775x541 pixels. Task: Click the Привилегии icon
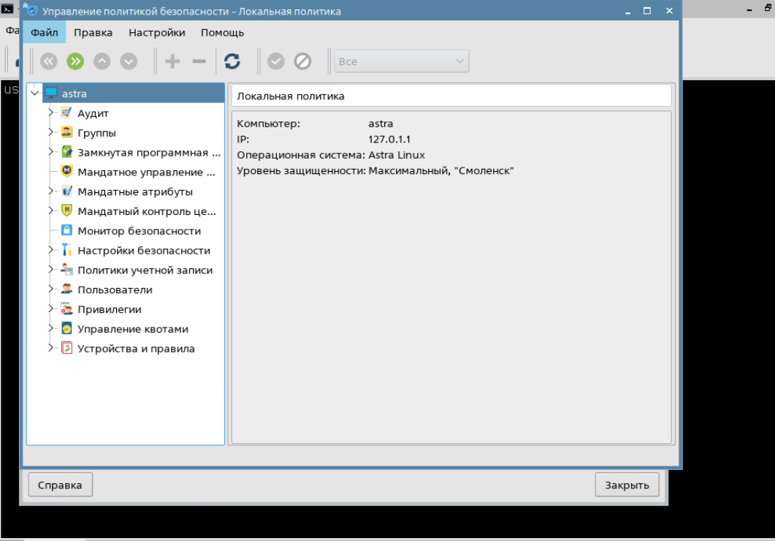[66, 309]
